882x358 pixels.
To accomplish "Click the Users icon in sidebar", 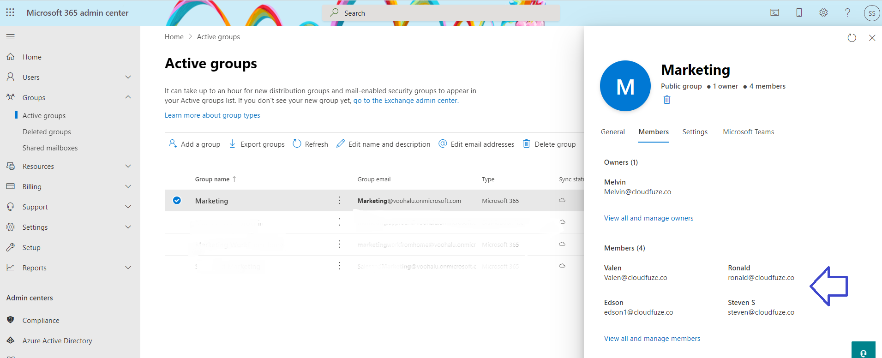I will point(10,77).
